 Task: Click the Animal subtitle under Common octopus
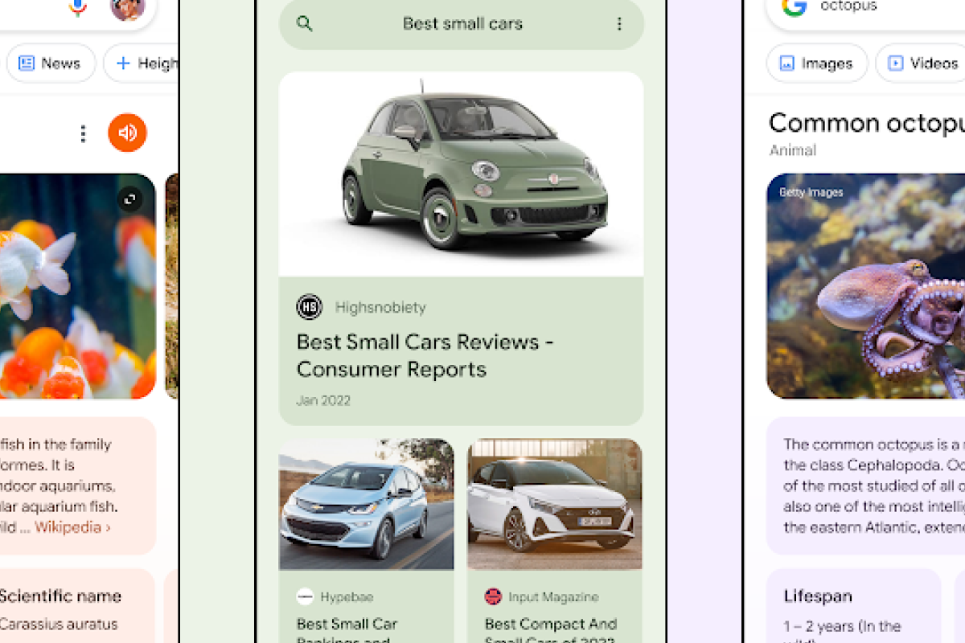(x=793, y=150)
